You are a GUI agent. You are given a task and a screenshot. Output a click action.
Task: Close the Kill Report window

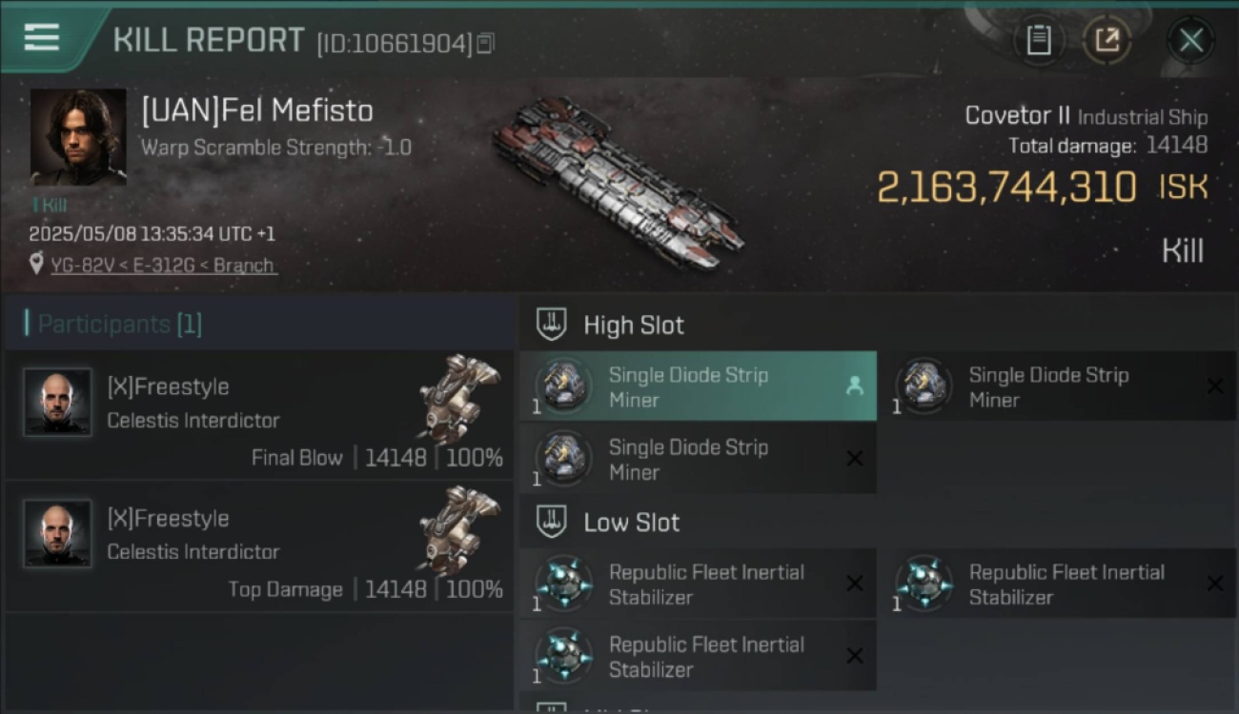(x=1190, y=40)
